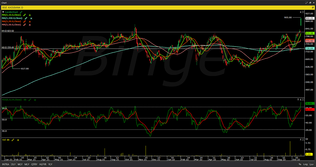Click the 771.90 MA value tag
Screen dimensions: 316x167
[x=310, y=41]
